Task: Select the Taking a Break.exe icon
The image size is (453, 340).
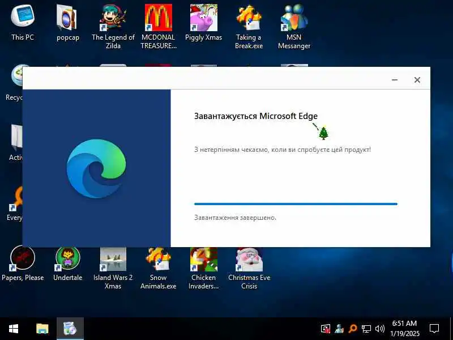Action: pos(249,26)
